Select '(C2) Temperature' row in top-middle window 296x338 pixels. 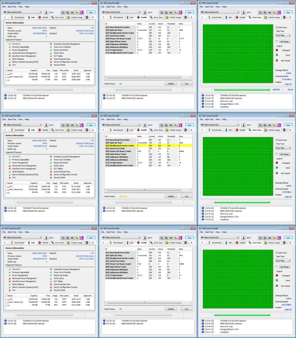148,50
